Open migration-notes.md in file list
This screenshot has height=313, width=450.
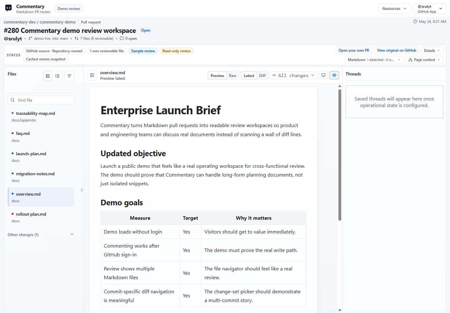[41, 177]
